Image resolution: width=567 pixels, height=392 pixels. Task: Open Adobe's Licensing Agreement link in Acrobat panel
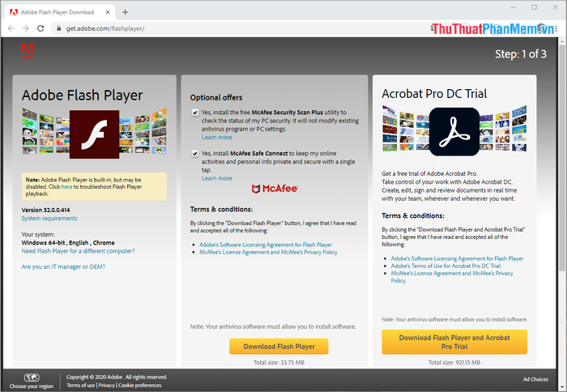(x=457, y=258)
